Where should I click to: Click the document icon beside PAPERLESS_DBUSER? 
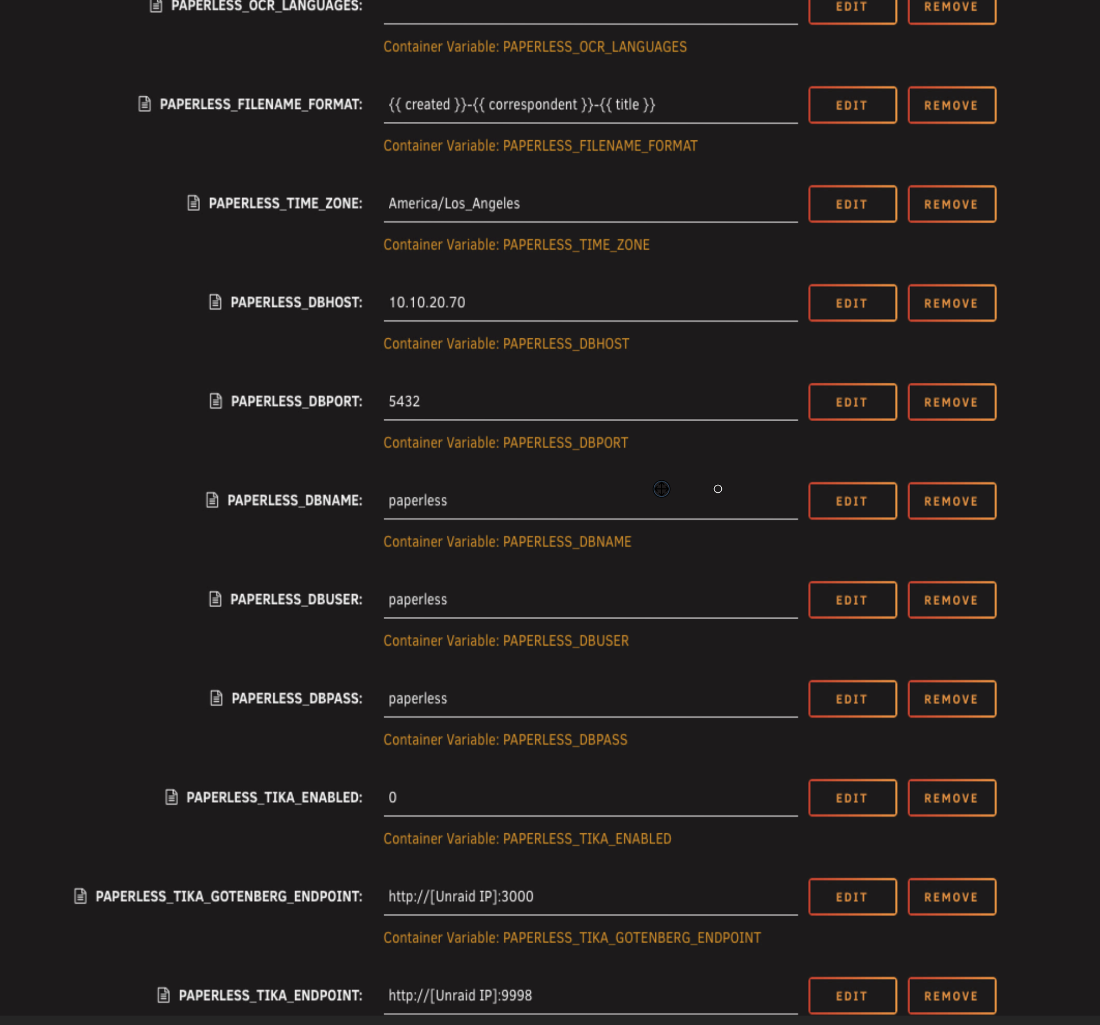(x=215, y=599)
